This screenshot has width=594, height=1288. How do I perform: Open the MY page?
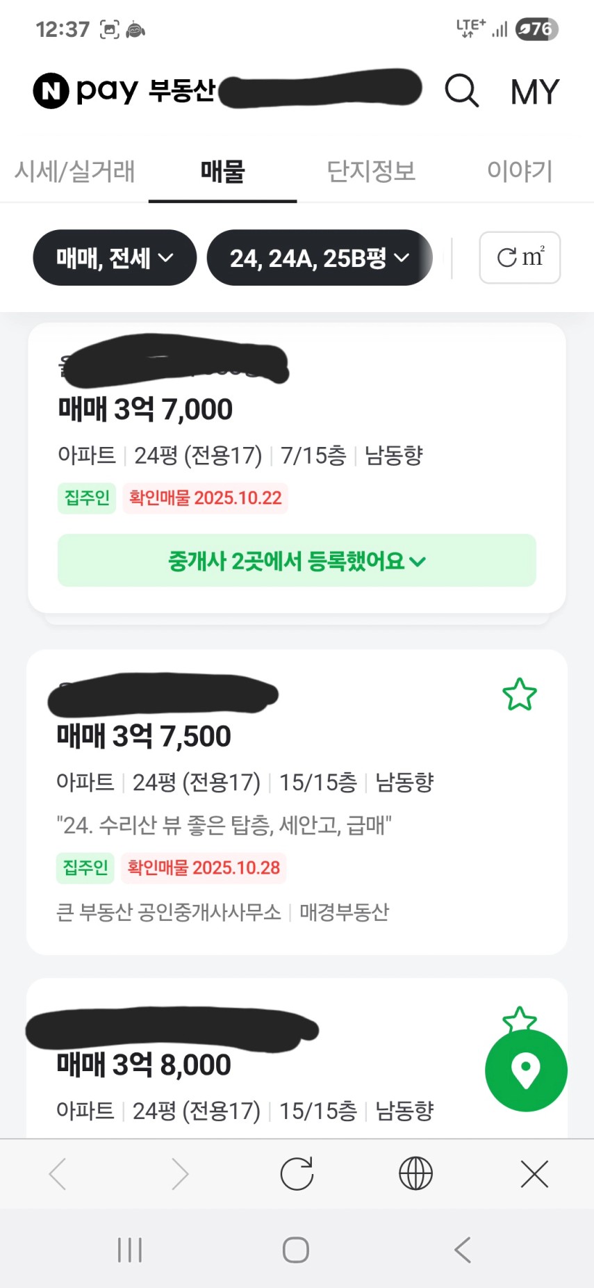tap(534, 92)
